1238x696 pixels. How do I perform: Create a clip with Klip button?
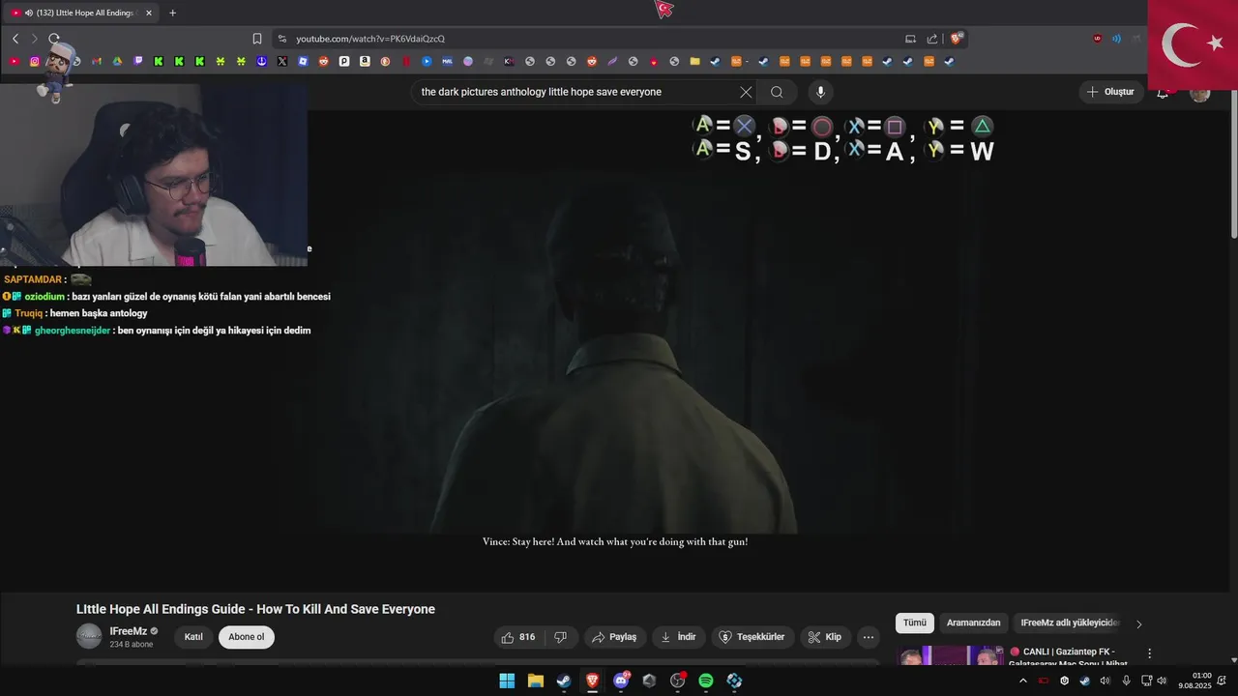pyautogui.click(x=825, y=637)
